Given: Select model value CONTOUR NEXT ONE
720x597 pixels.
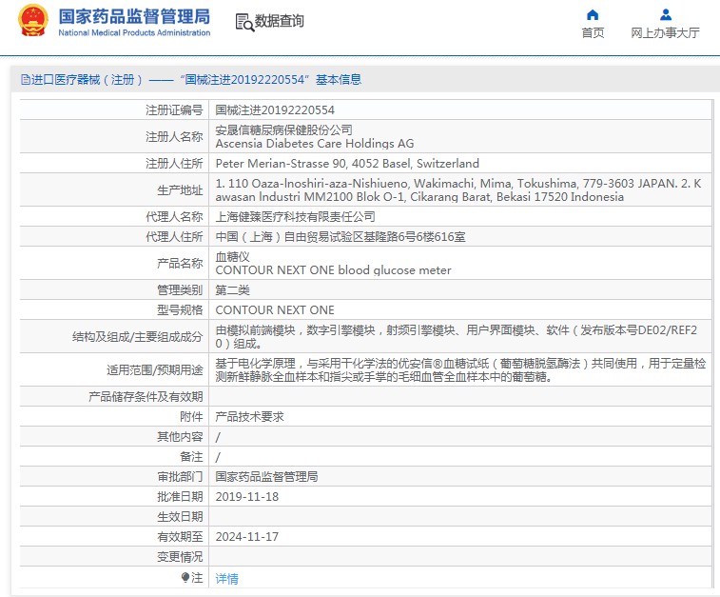Looking at the screenshot, I should (275, 310).
